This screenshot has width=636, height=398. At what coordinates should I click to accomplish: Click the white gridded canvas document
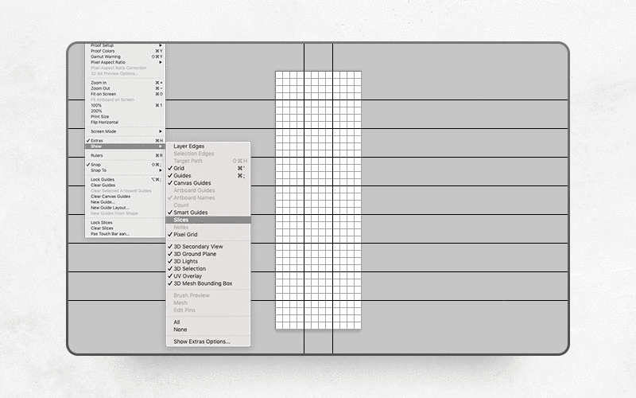(318, 199)
